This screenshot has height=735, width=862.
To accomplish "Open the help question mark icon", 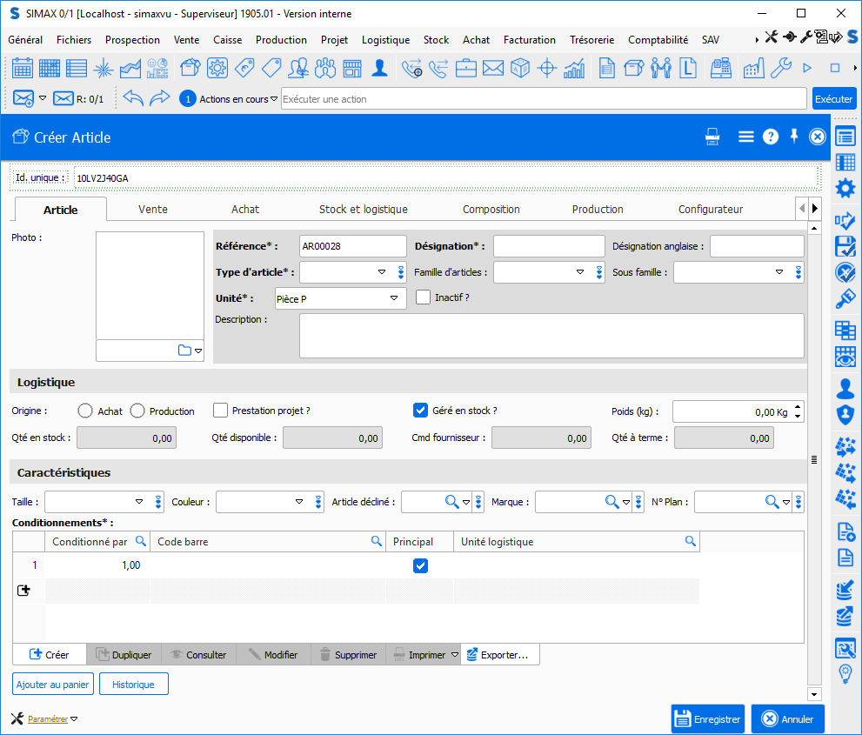I will click(x=770, y=137).
